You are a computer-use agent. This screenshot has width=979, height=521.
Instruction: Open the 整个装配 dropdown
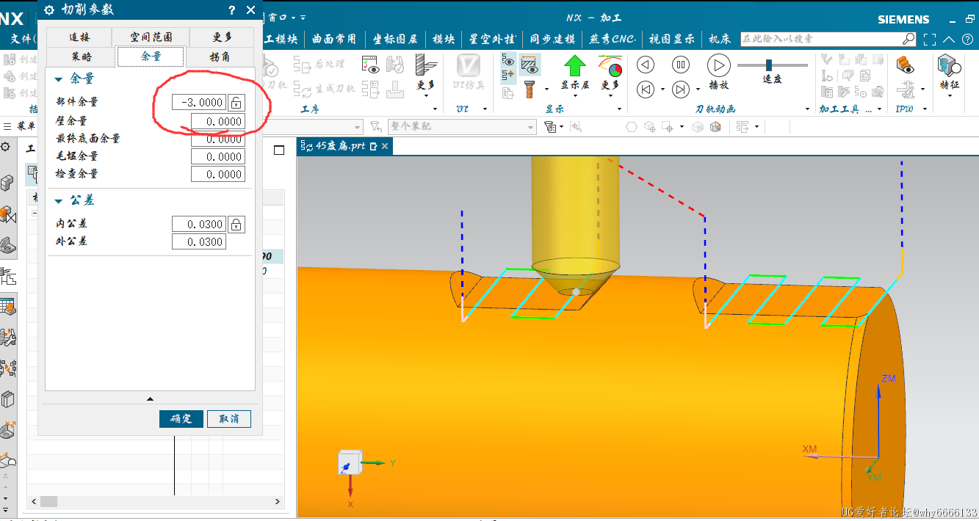(x=531, y=127)
